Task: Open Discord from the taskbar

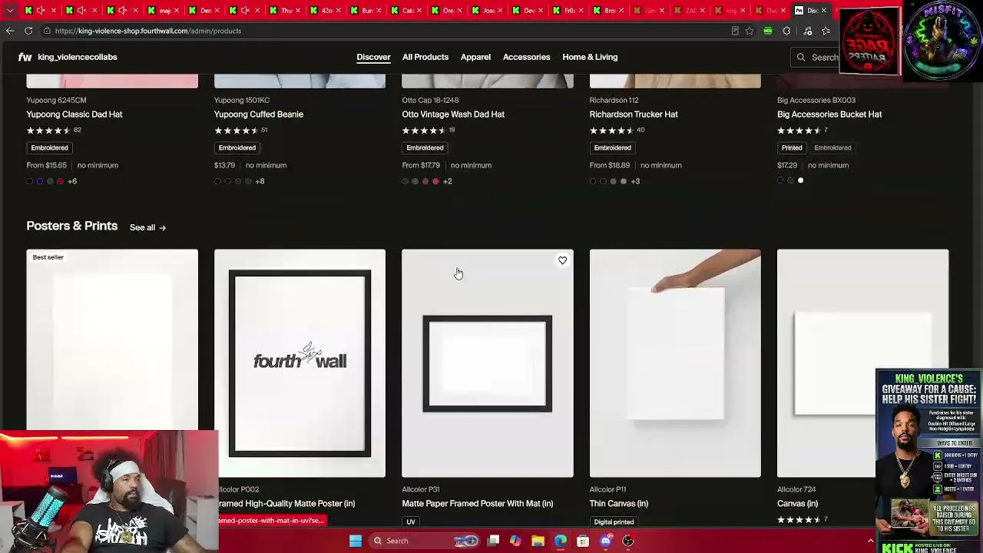Action: (x=606, y=541)
